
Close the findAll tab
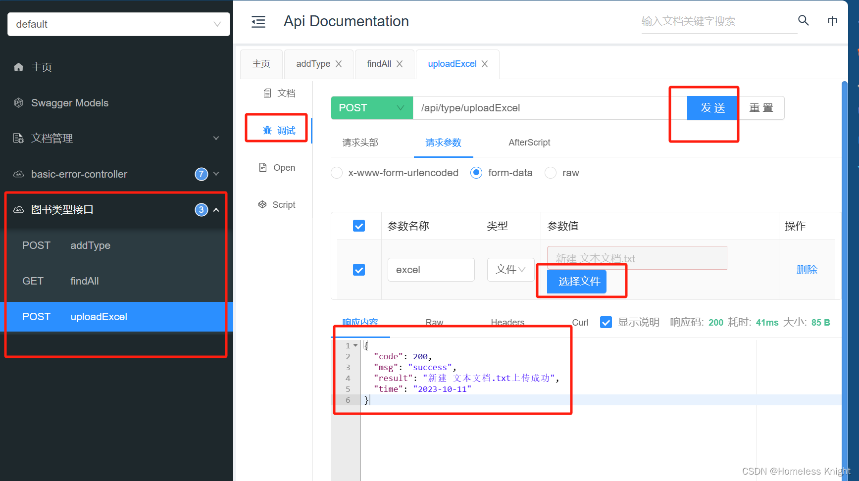[x=400, y=64]
